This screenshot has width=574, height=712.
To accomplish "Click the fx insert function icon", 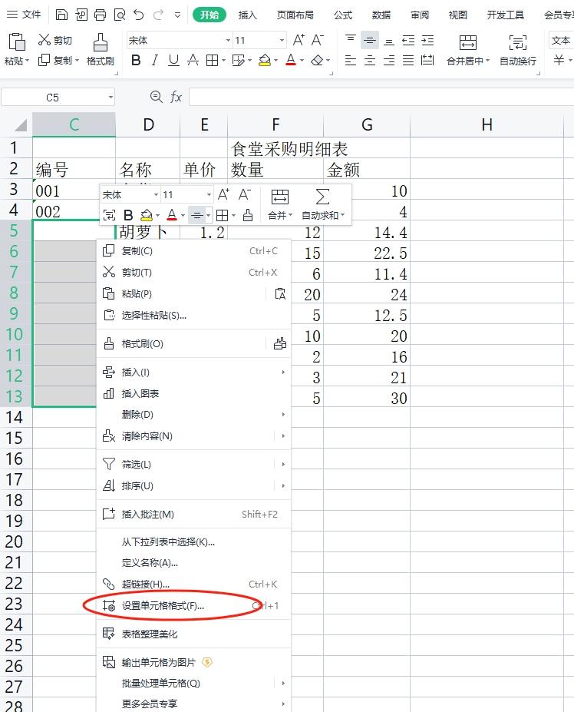I will 176,97.
